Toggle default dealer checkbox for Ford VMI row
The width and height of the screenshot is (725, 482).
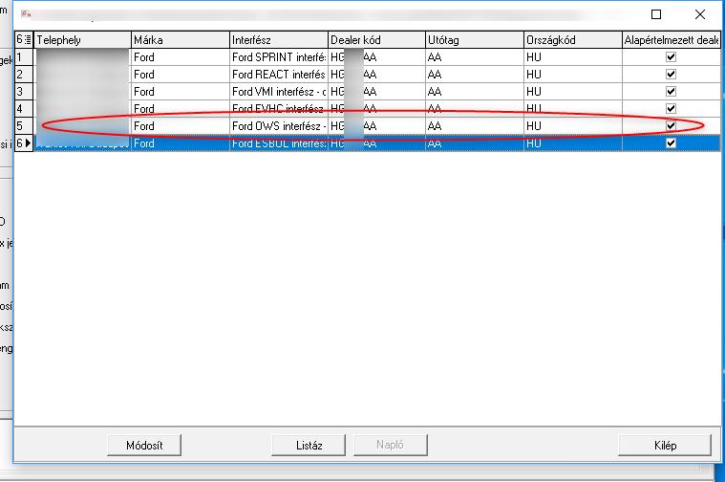[x=671, y=91]
